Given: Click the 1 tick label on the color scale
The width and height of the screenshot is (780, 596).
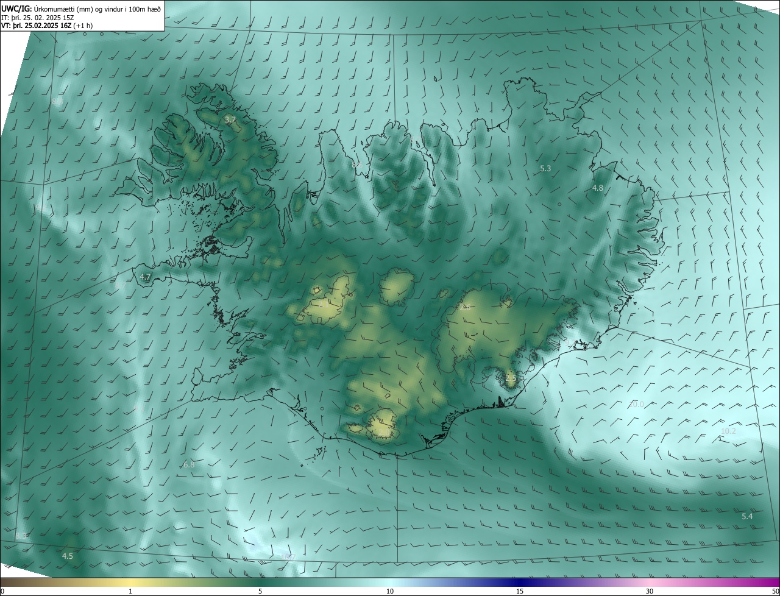Looking at the screenshot, I should point(130,591).
